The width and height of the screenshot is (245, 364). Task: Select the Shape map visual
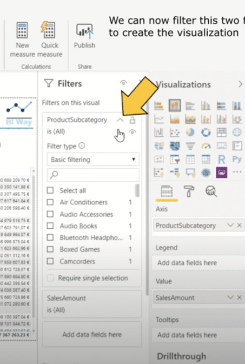tap(175, 146)
